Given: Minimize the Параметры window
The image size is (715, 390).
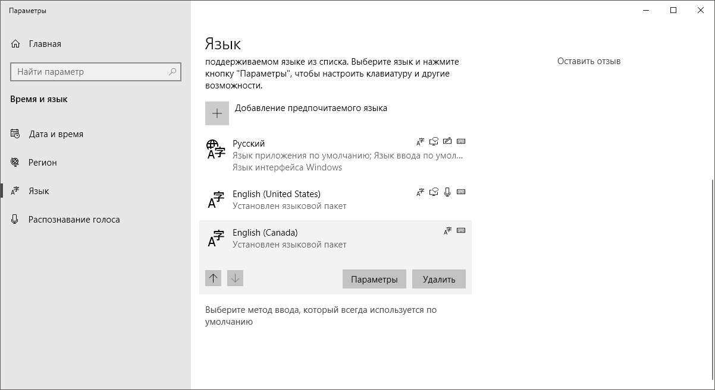Looking at the screenshot, I should point(647,10).
